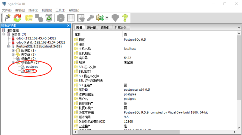Select the 主机名称 property row
The image size is (242, 135).
[155, 49]
